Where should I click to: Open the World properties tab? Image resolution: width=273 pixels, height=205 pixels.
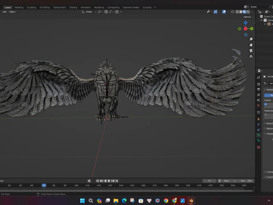click(x=259, y=105)
